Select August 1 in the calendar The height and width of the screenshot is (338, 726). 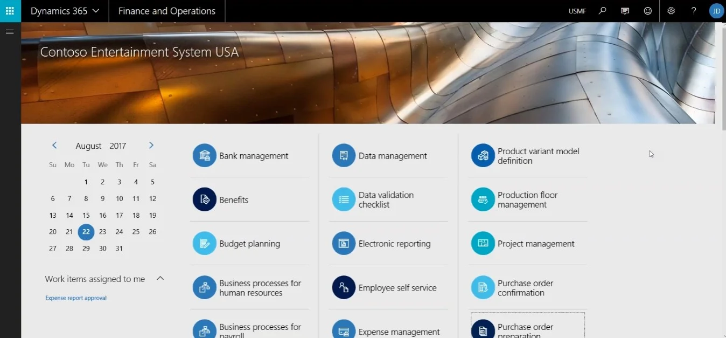tap(86, 182)
